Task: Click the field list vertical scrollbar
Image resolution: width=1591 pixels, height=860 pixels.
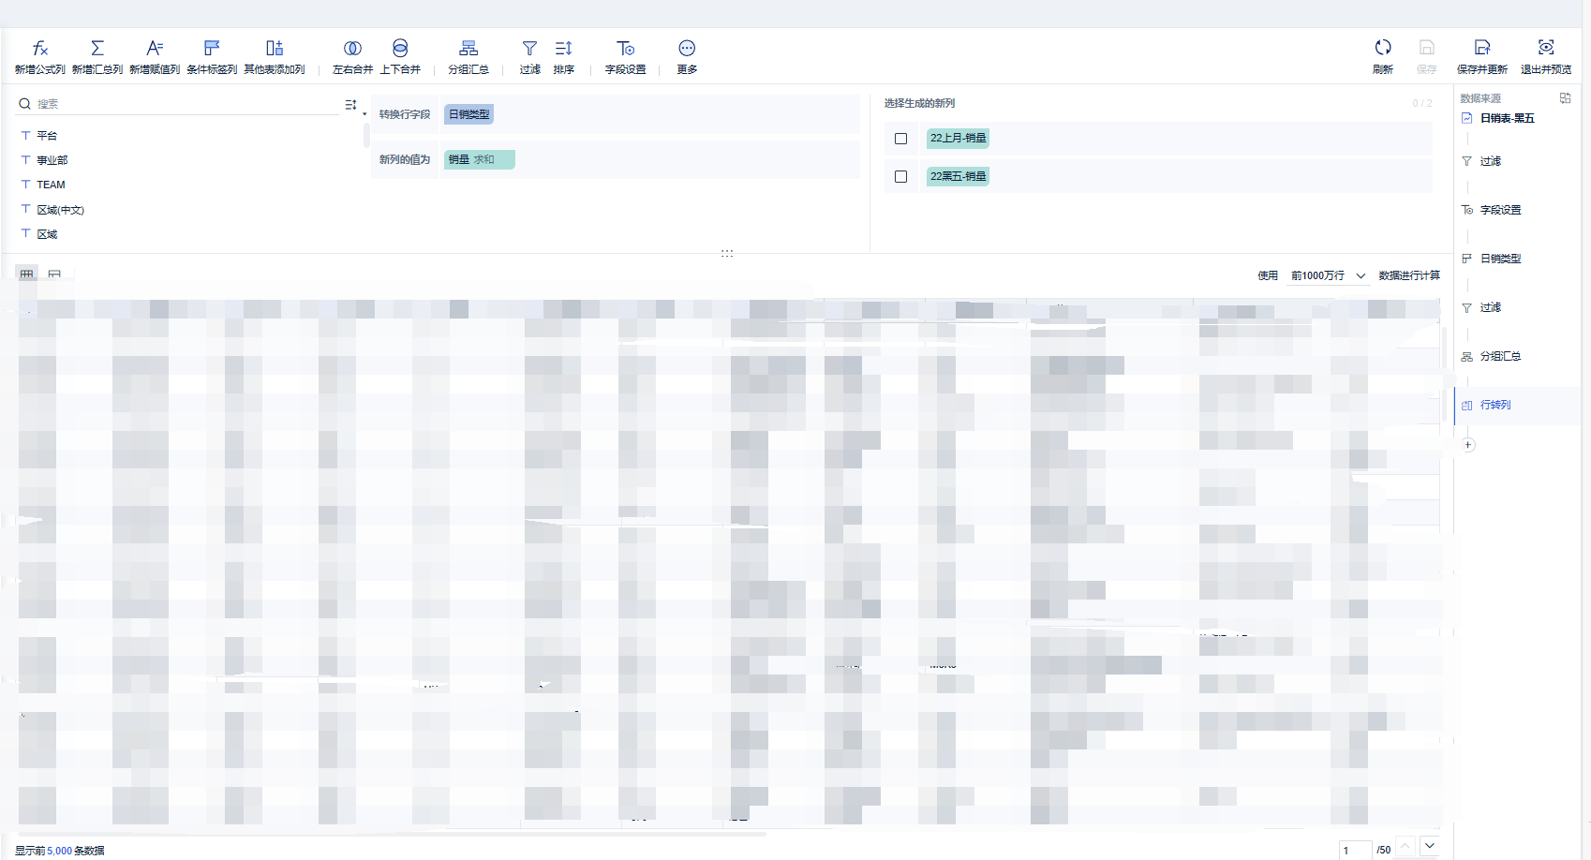Action: coord(366,136)
